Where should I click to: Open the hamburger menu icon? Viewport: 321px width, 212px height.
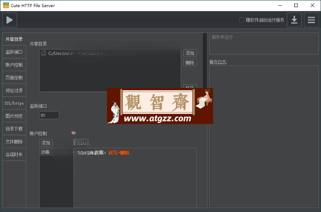311,20
